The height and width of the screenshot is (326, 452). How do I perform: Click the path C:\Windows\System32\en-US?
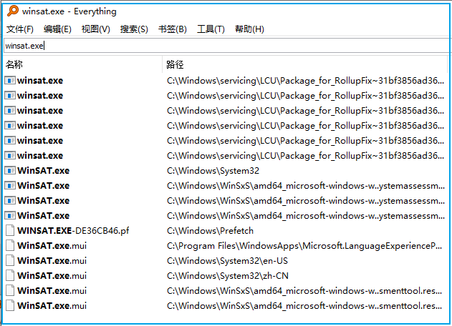(228, 261)
